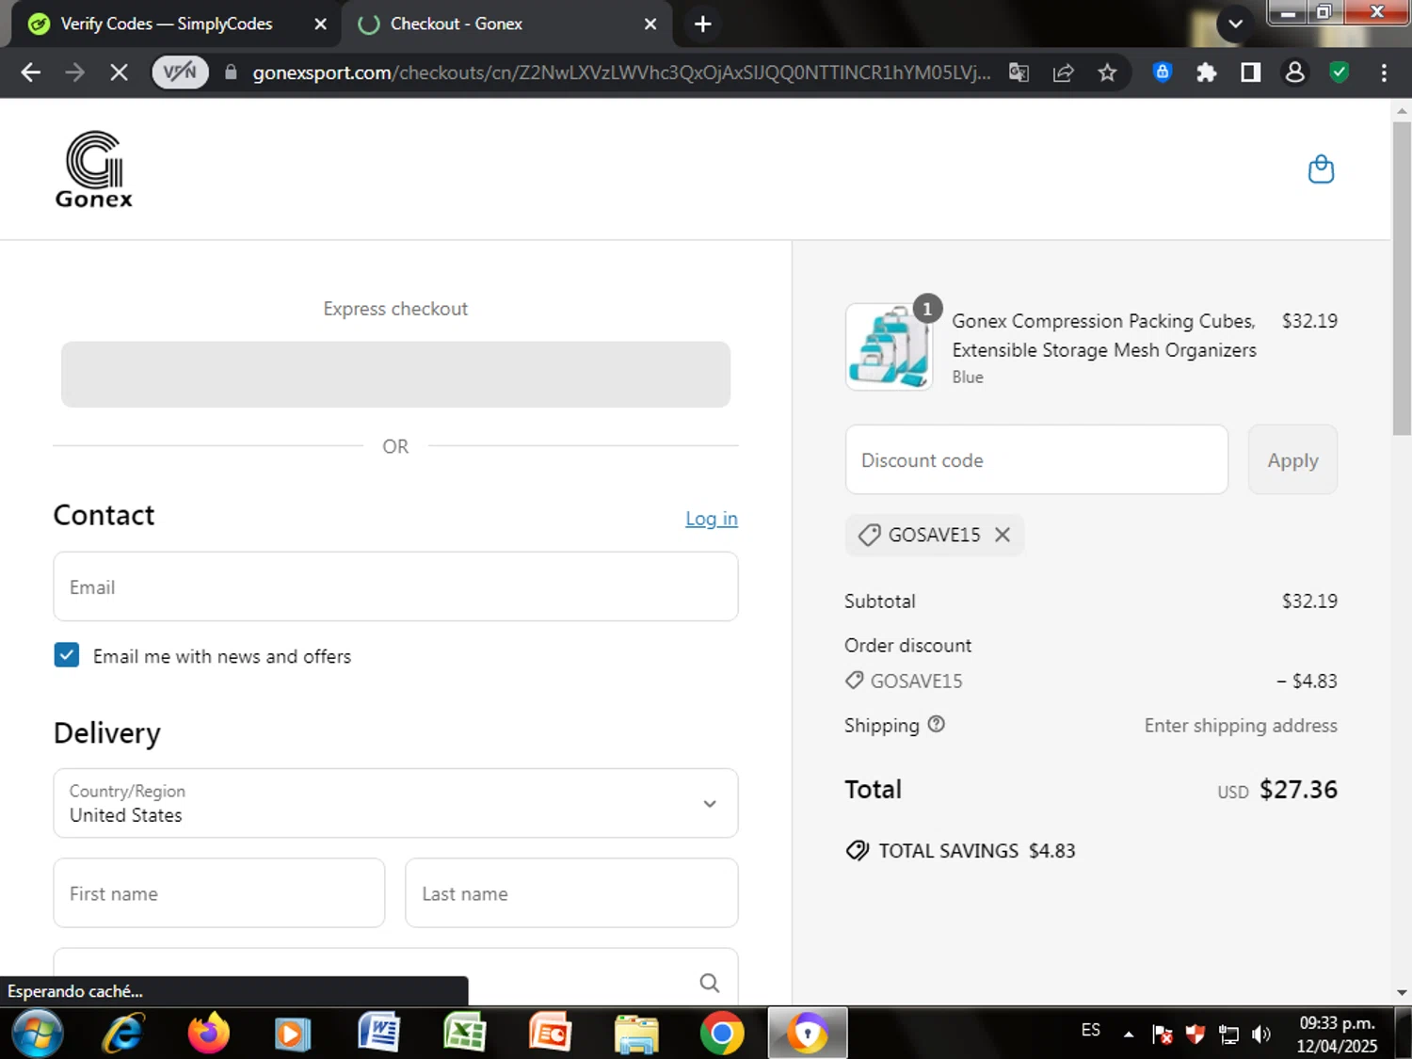Open media player from taskbar
This screenshot has width=1412, height=1059.
click(293, 1034)
